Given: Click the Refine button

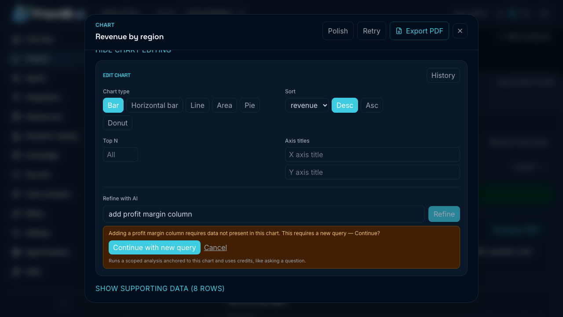Looking at the screenshot, I should (444, 214).
